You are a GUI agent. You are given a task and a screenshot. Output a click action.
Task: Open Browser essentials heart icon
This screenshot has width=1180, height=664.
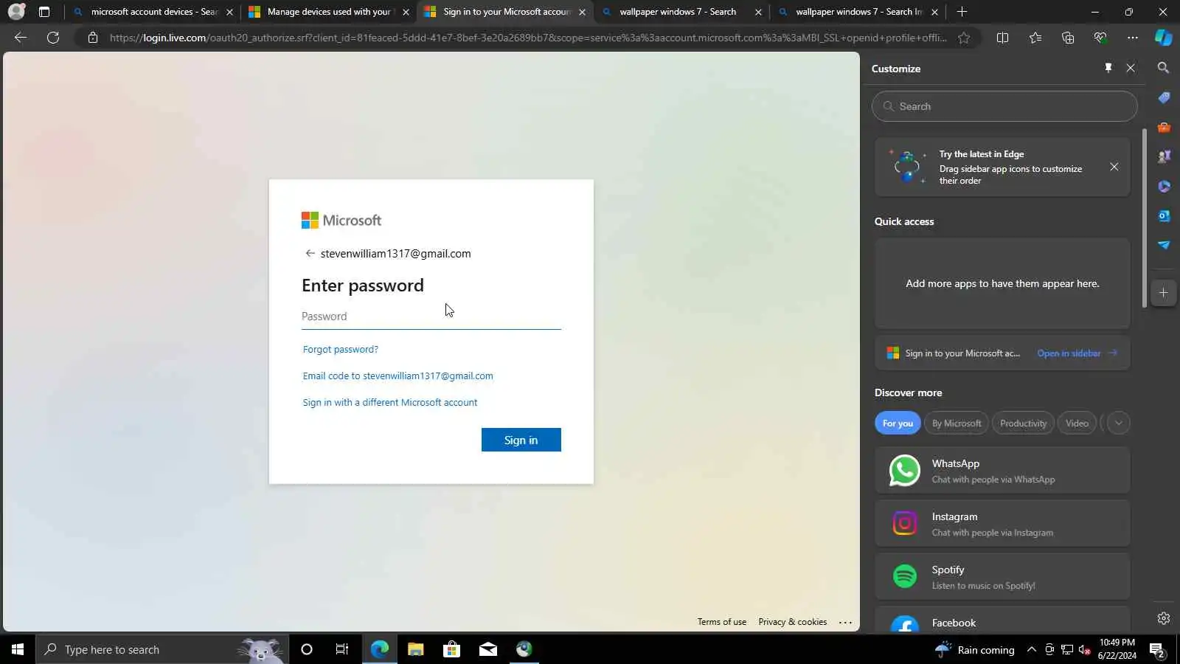[x=1100, y=38]
